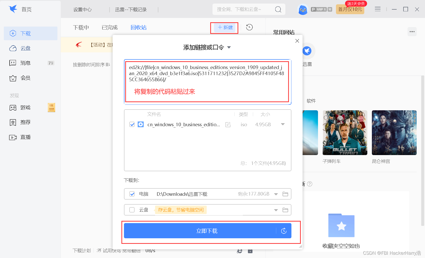
Task: Click the ed2k link text area
Action: point(207,82)
